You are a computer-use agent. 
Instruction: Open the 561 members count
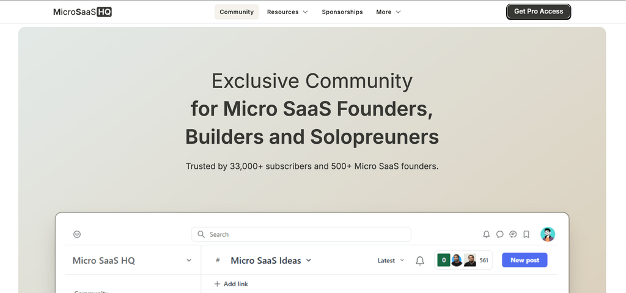(x=484, y=260)
